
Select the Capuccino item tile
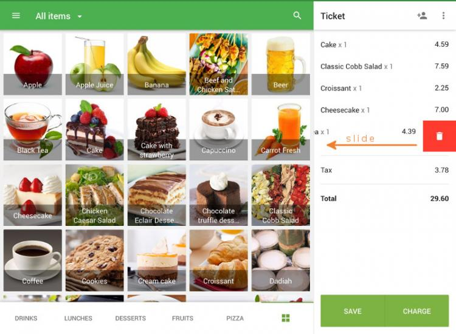coord(218,129)
